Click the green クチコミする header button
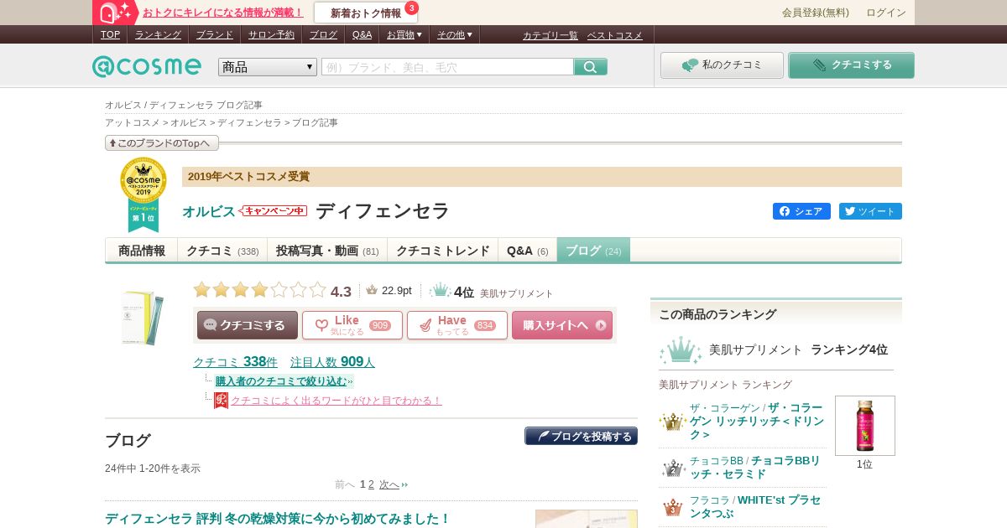 tap(851, 65)
